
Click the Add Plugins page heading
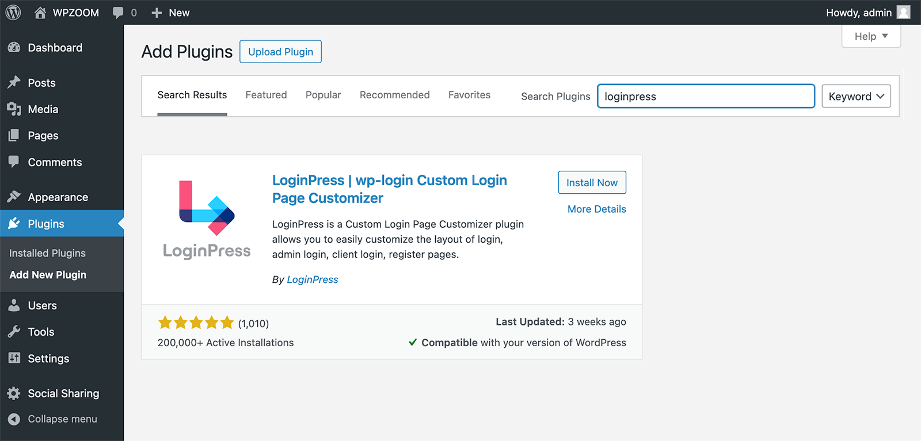[x=187, y=52]
